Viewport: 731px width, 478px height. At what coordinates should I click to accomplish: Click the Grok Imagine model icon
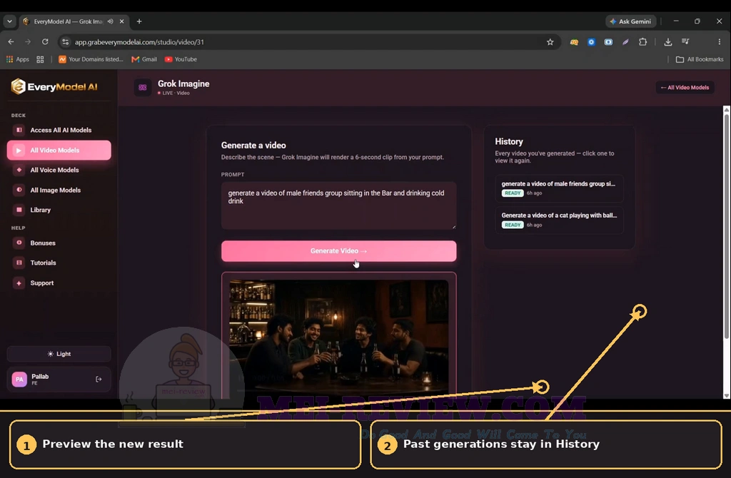pos(143,87)
